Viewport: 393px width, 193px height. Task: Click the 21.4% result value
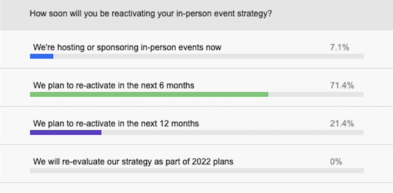[342, 124]
